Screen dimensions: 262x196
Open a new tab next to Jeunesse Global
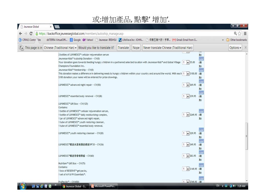(57, 27)
